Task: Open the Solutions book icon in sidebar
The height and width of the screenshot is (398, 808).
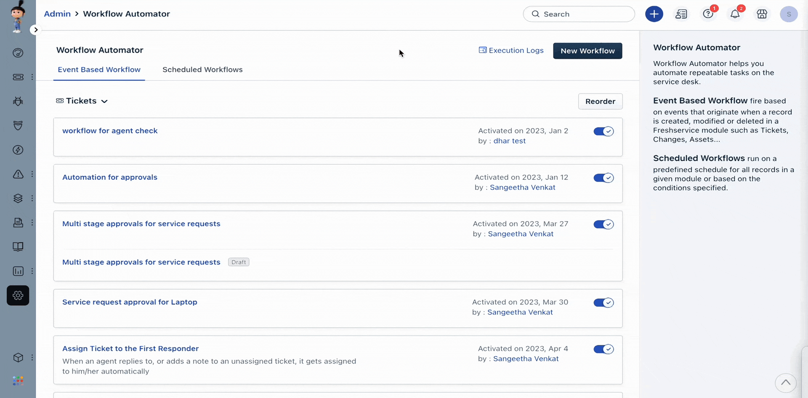Action: pyautogui.click(x=18, y=247)
